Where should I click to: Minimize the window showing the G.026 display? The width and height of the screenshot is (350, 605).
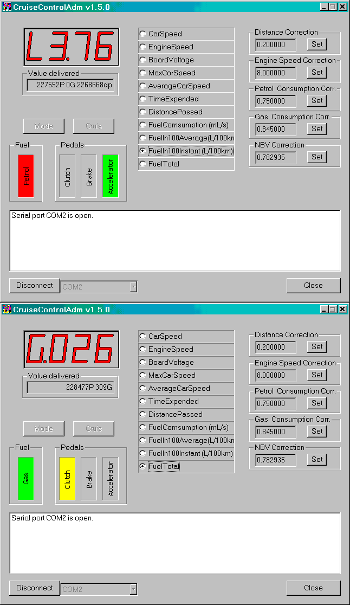(324, 310)
